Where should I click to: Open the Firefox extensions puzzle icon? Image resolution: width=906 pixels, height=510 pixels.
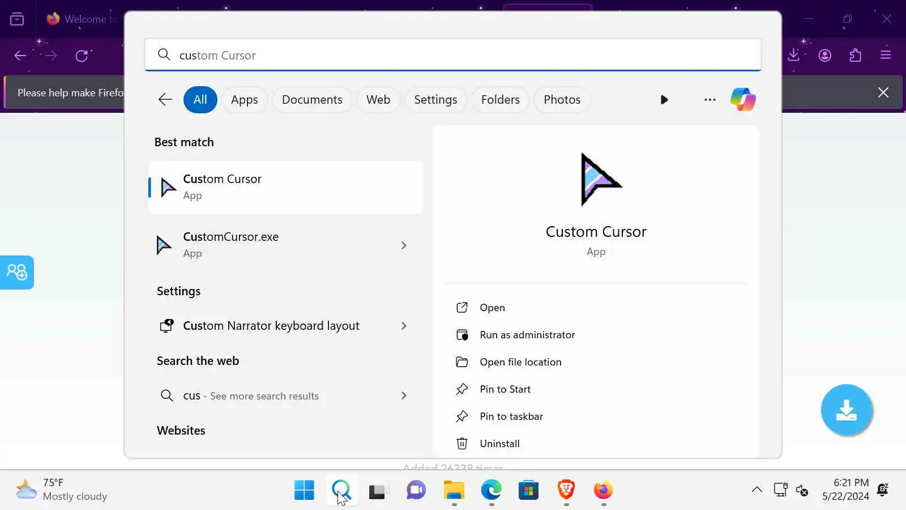[855, 55]
